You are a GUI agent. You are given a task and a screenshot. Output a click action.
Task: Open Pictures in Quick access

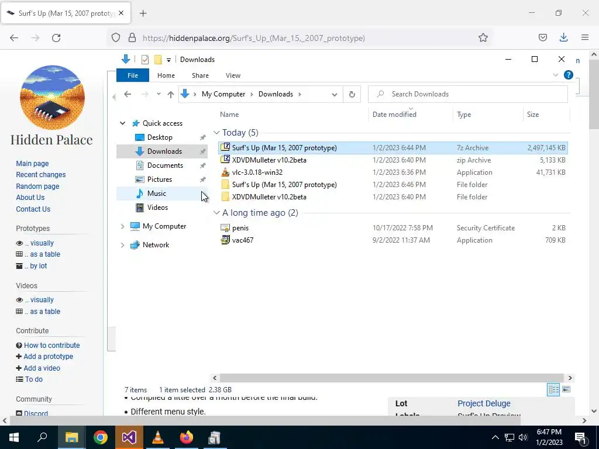[159, 179]
